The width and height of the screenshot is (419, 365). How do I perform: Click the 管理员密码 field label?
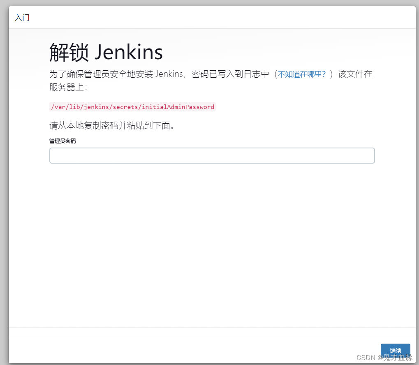pos(63,141)
